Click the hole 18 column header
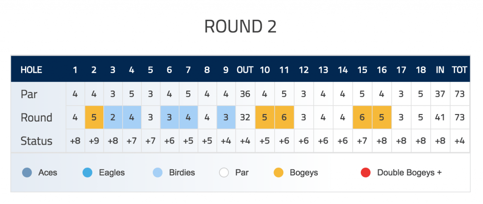 click(420, 70)
